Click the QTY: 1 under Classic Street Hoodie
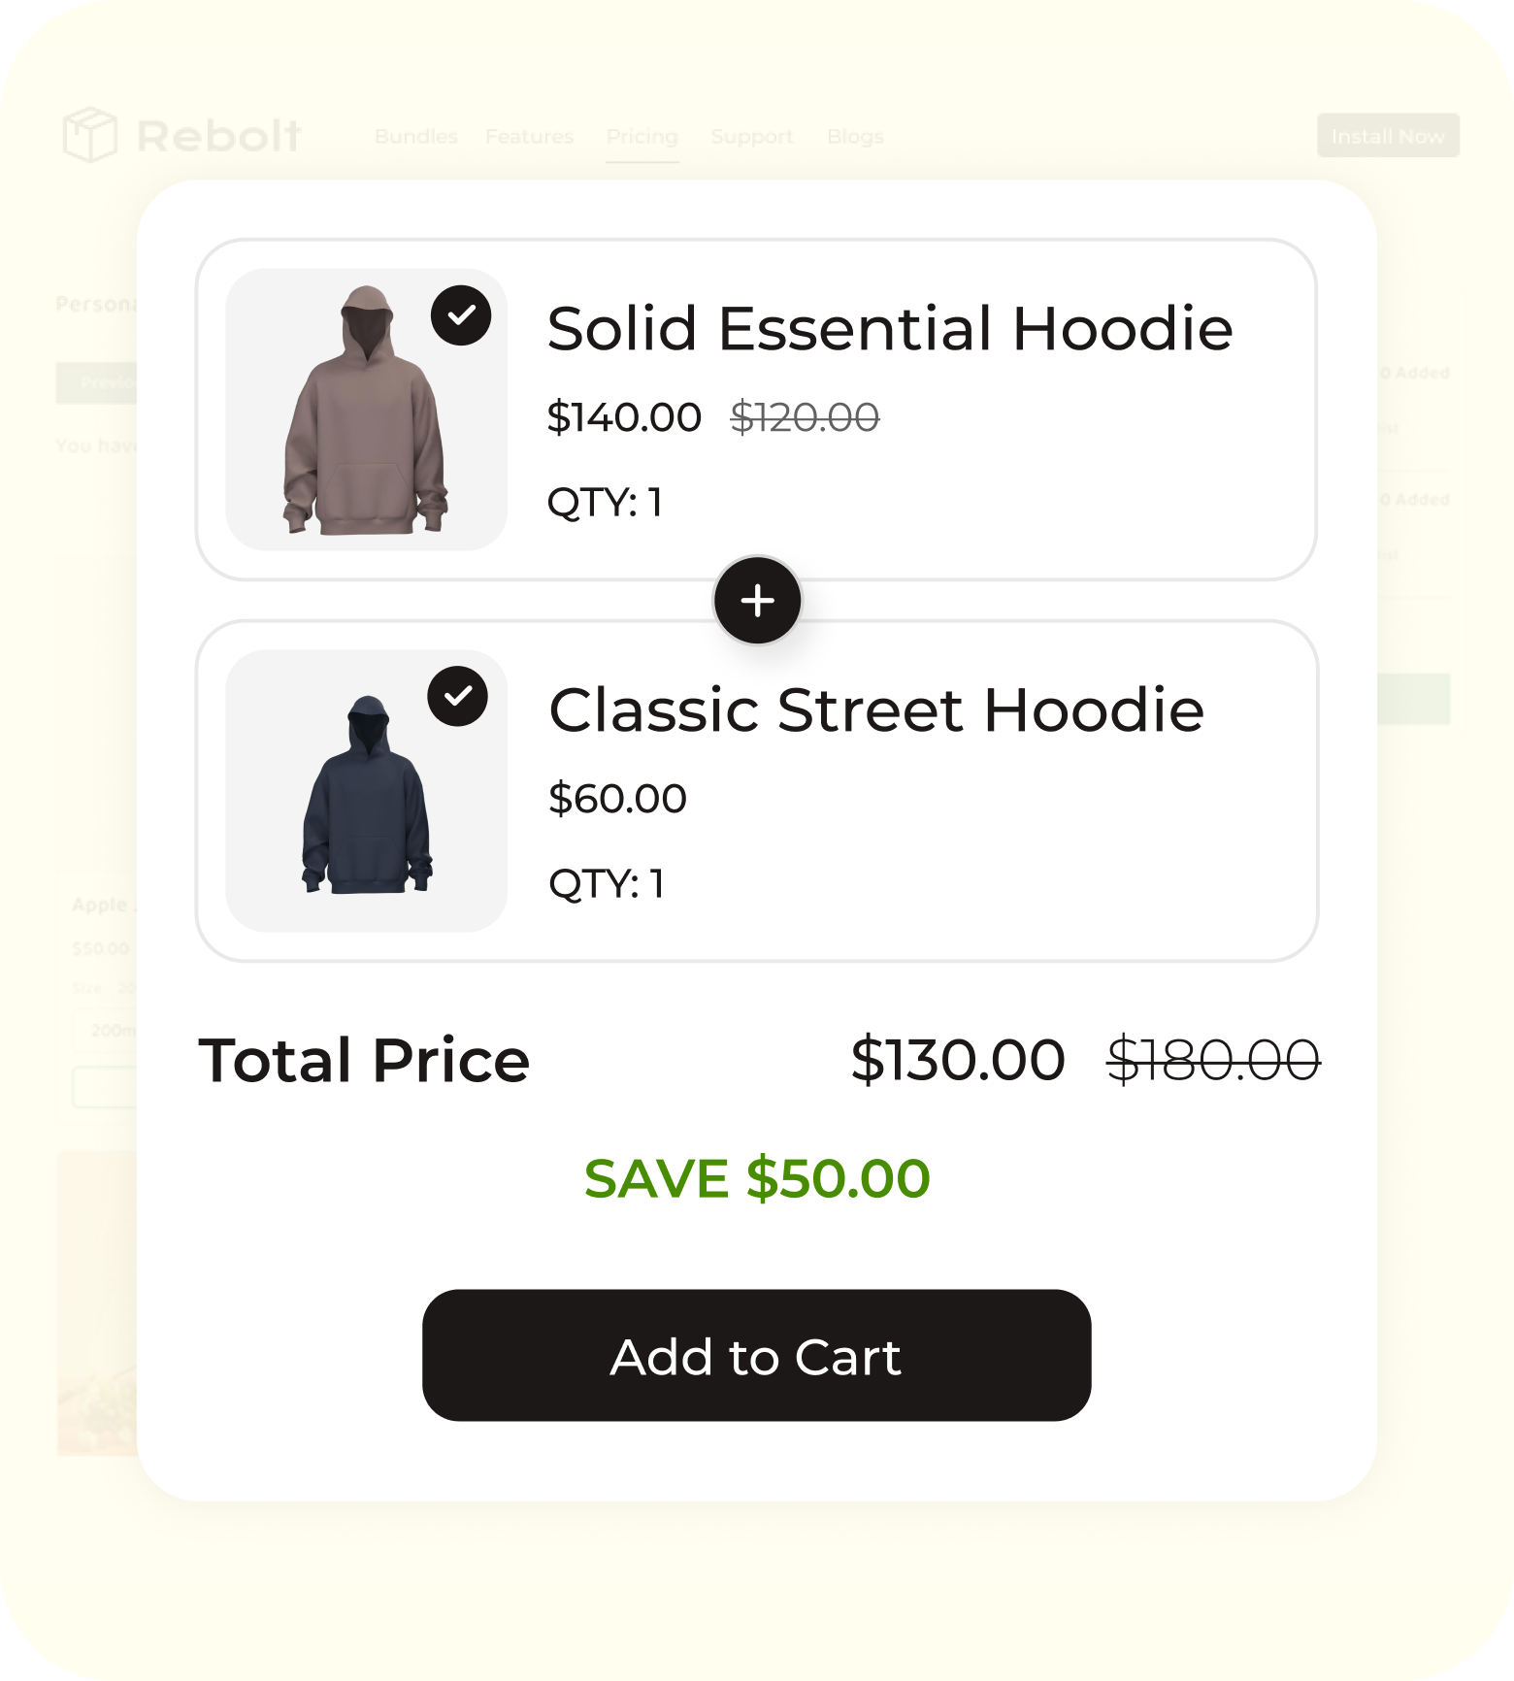Viewport: 1514px width, 1681px height. pos(607,883)
